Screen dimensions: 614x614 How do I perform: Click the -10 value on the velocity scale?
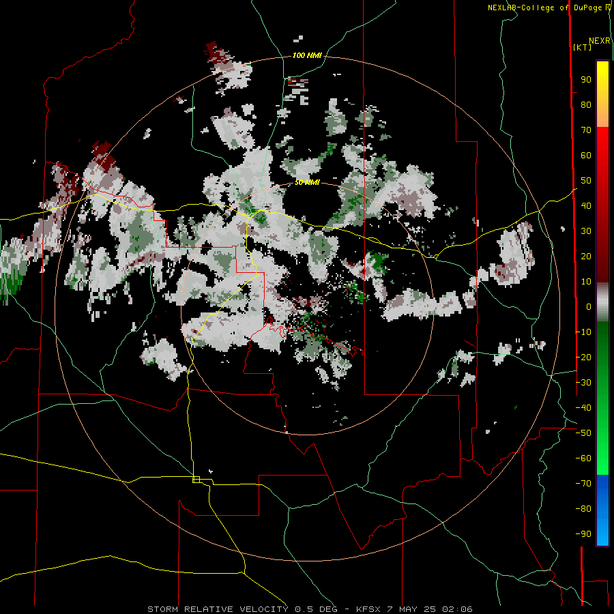tap(583, 332)
